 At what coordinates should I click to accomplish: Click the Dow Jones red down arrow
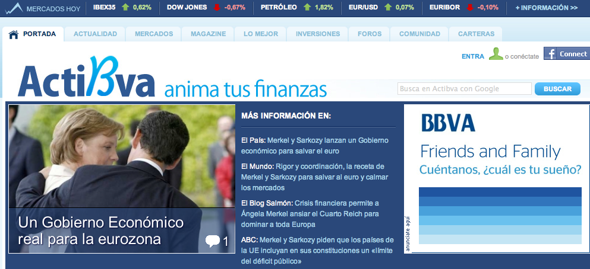[216, 7]
